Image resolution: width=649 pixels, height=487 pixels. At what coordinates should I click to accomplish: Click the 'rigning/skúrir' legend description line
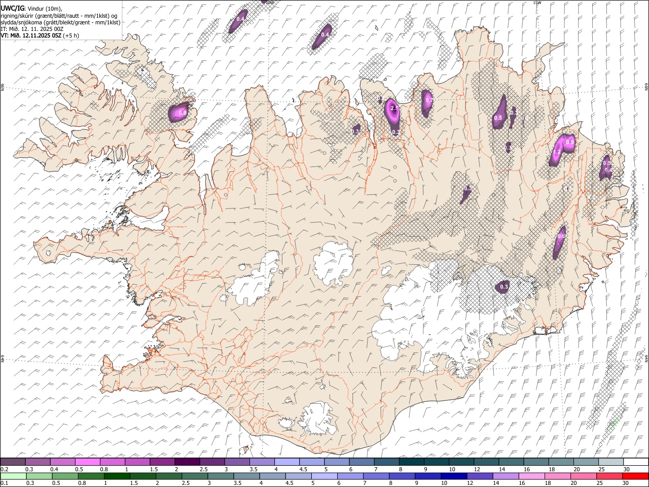[x=59, y=15]
